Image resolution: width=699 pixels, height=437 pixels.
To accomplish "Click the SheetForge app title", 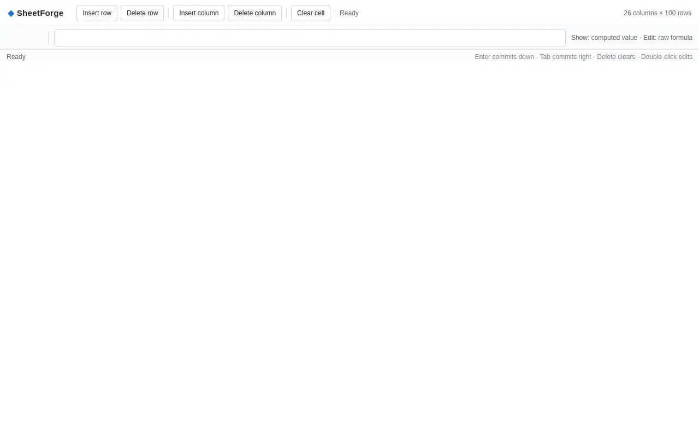I will (40, 13).
